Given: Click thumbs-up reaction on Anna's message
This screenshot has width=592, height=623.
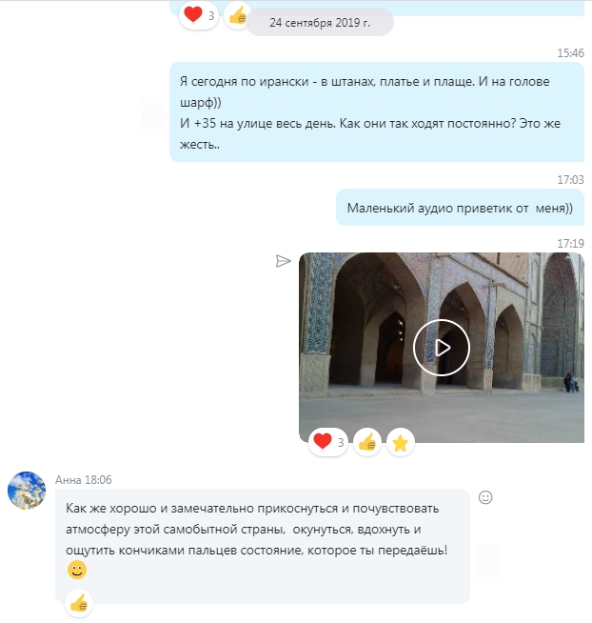Looking at the screenshot, I should (79, 604).
